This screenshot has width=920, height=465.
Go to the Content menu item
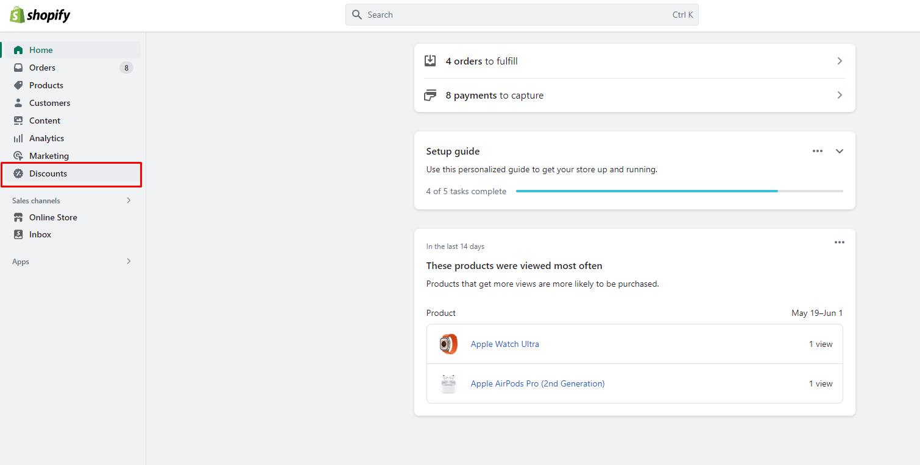point(44,121)
